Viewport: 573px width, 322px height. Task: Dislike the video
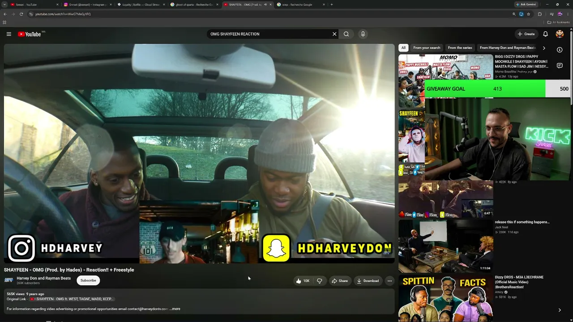point(320,281)
